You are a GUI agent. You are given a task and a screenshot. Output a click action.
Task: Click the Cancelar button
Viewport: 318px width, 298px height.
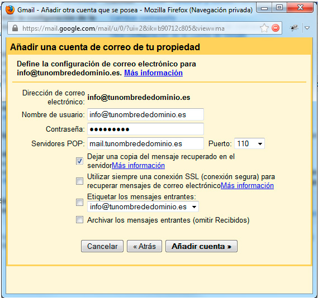(102, 246)
